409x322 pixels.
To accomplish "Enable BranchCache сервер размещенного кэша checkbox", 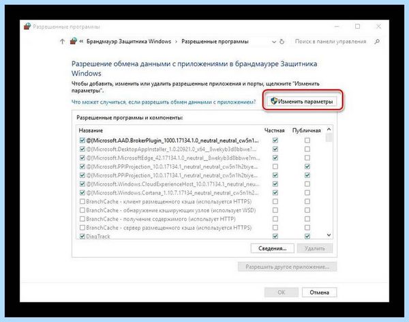I will [82, 227].
